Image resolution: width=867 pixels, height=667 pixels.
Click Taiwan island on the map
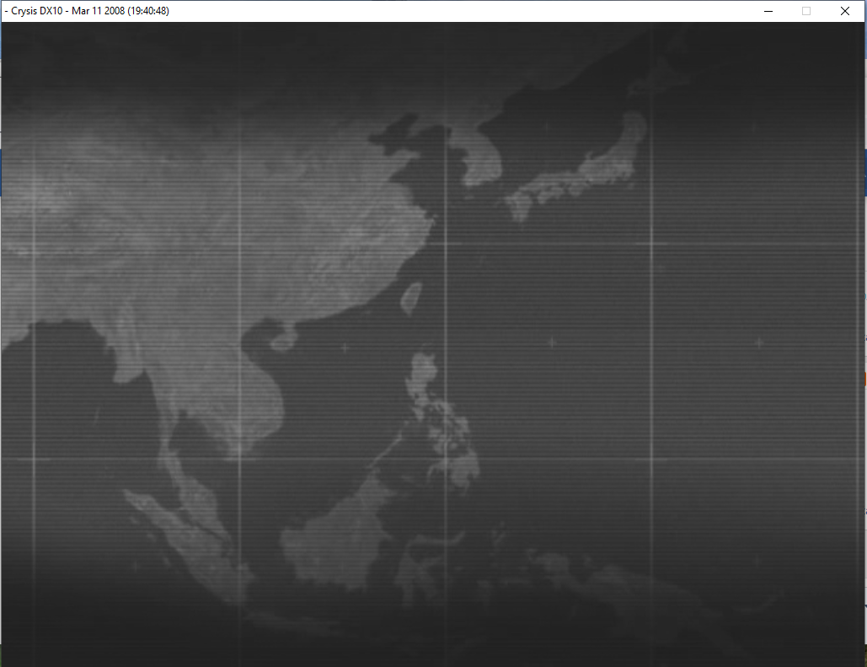coord(411,299)
